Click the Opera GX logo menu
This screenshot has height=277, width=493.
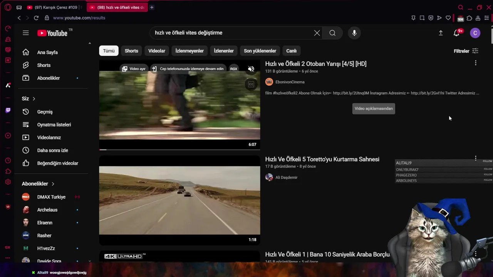8,7
